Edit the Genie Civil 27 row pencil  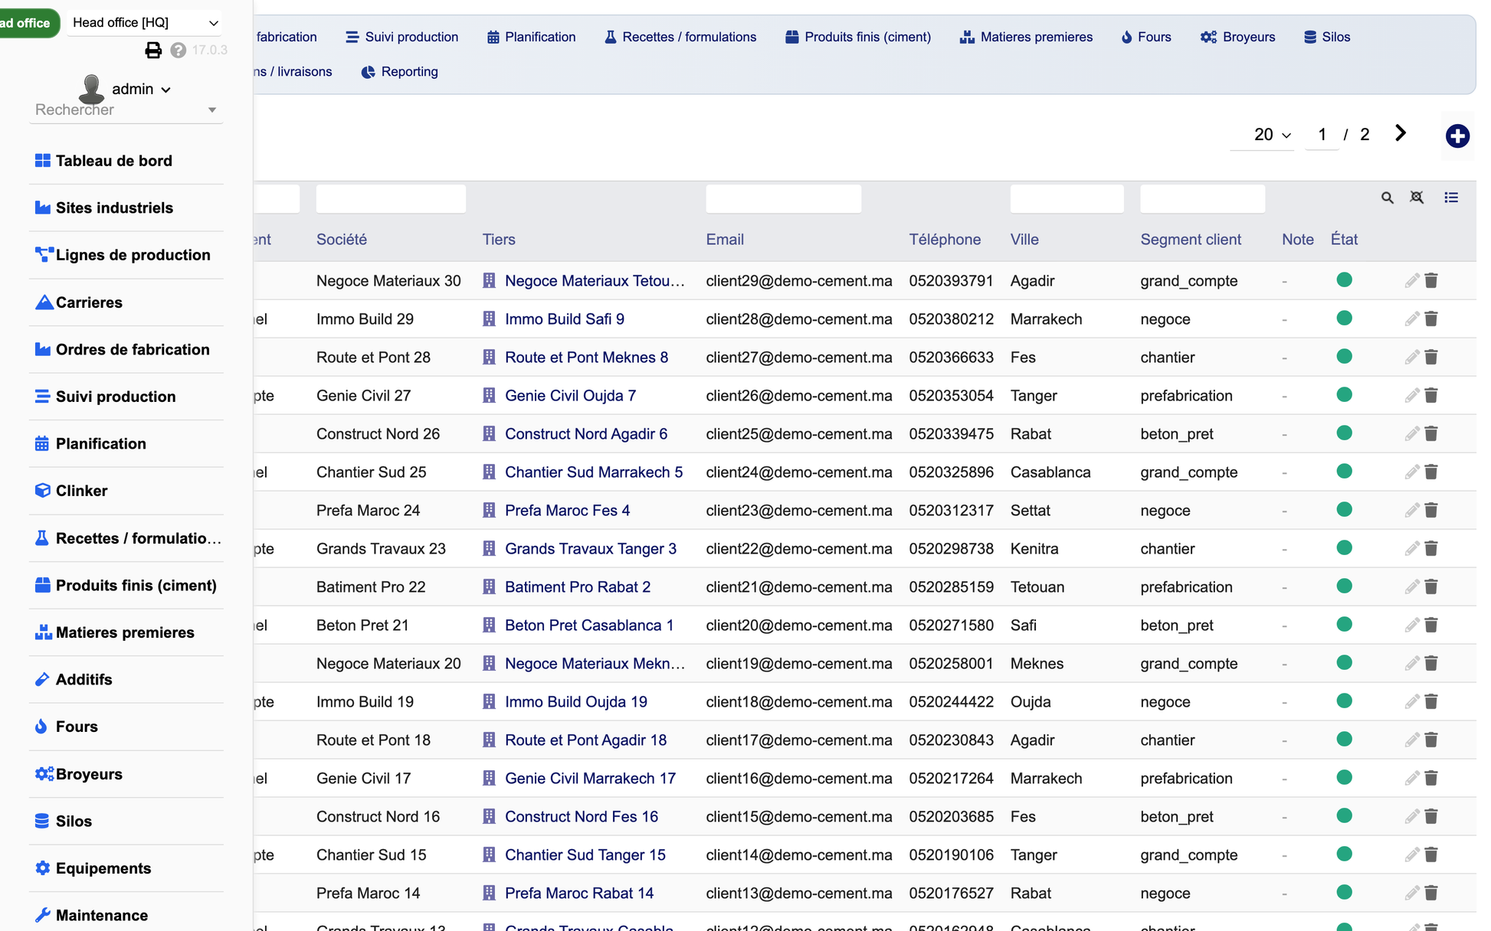tap(1412, 396)
